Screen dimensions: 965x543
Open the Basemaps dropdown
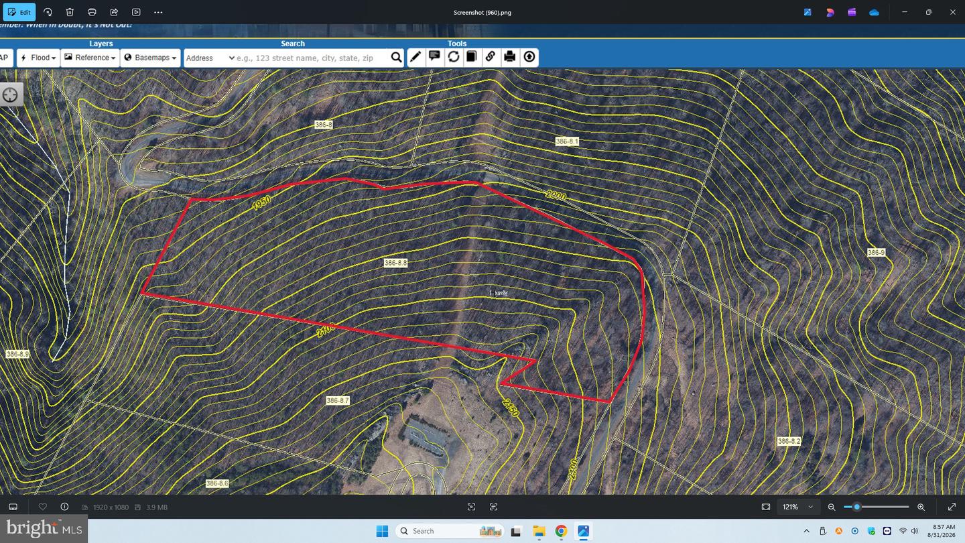(150, 58)
